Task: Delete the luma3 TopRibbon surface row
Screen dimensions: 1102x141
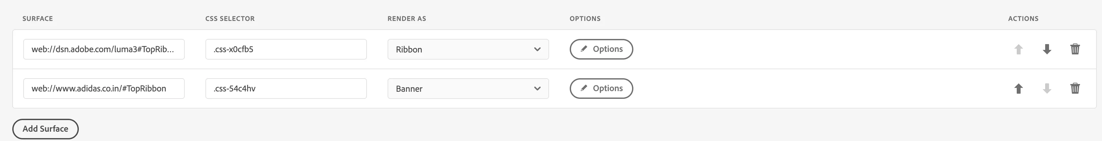Action: coord(1075,49)
